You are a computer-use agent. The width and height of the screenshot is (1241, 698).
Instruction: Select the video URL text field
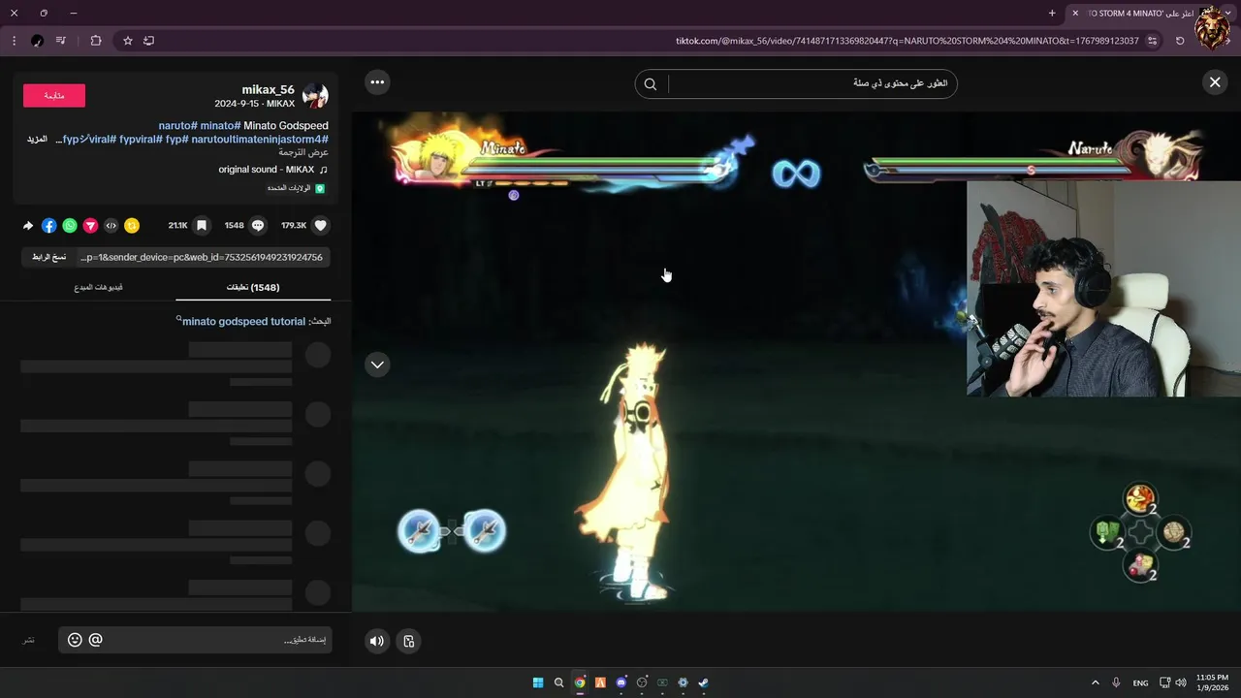pos(202,257)
